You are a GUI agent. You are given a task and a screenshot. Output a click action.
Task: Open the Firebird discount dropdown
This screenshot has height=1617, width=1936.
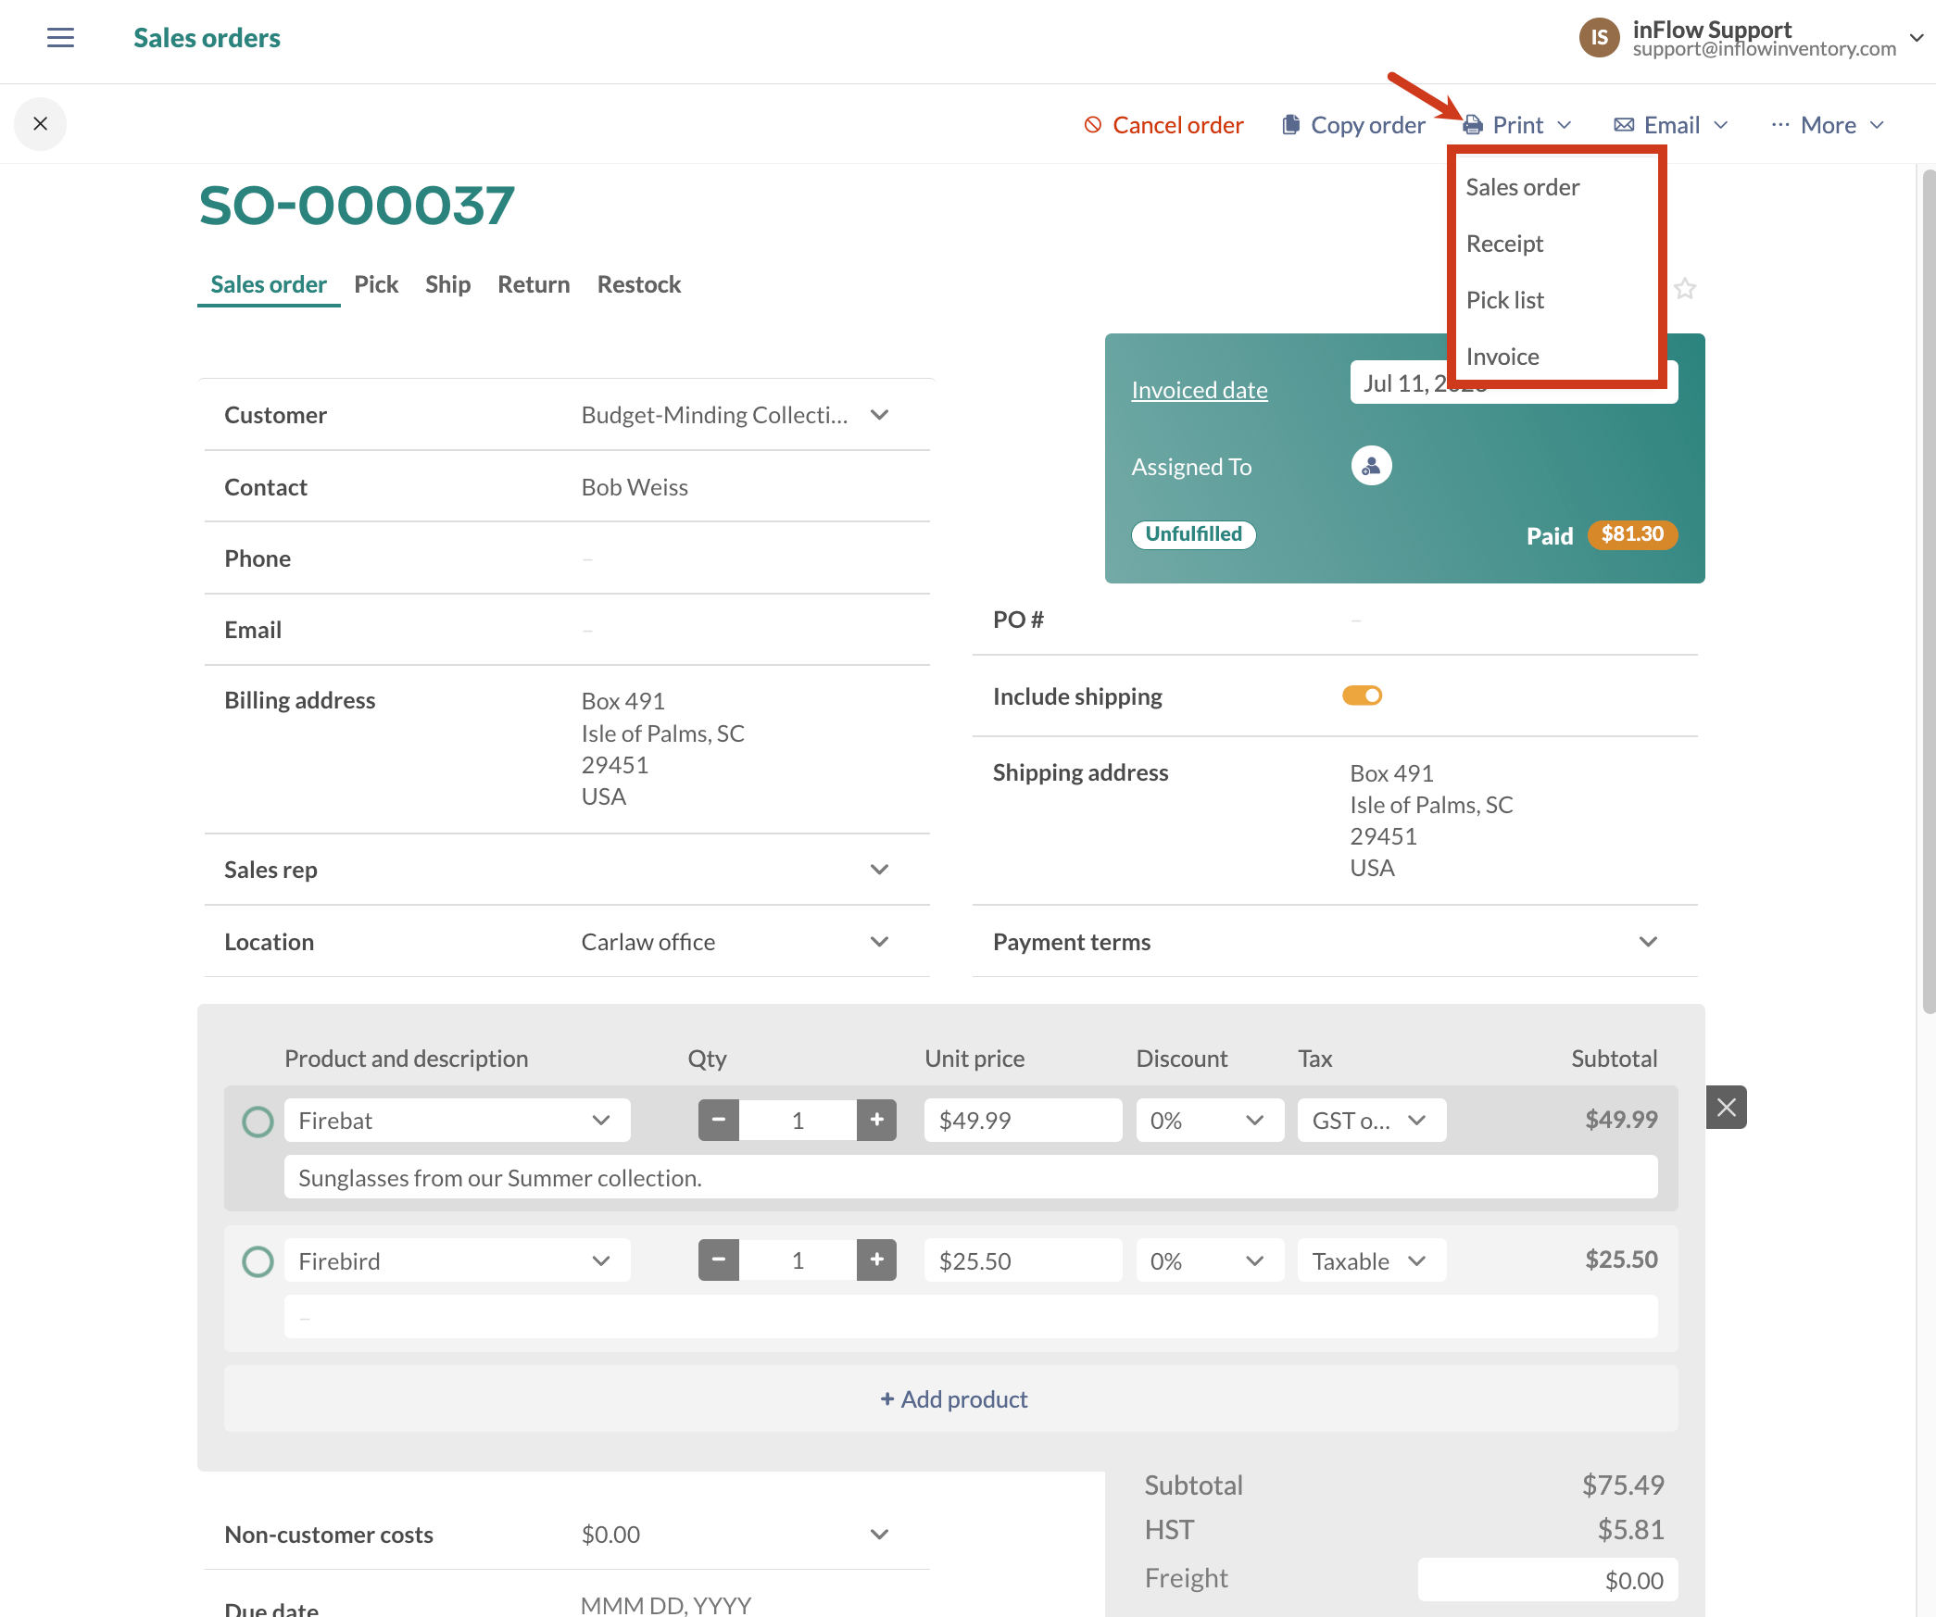pos(1210,1260)
